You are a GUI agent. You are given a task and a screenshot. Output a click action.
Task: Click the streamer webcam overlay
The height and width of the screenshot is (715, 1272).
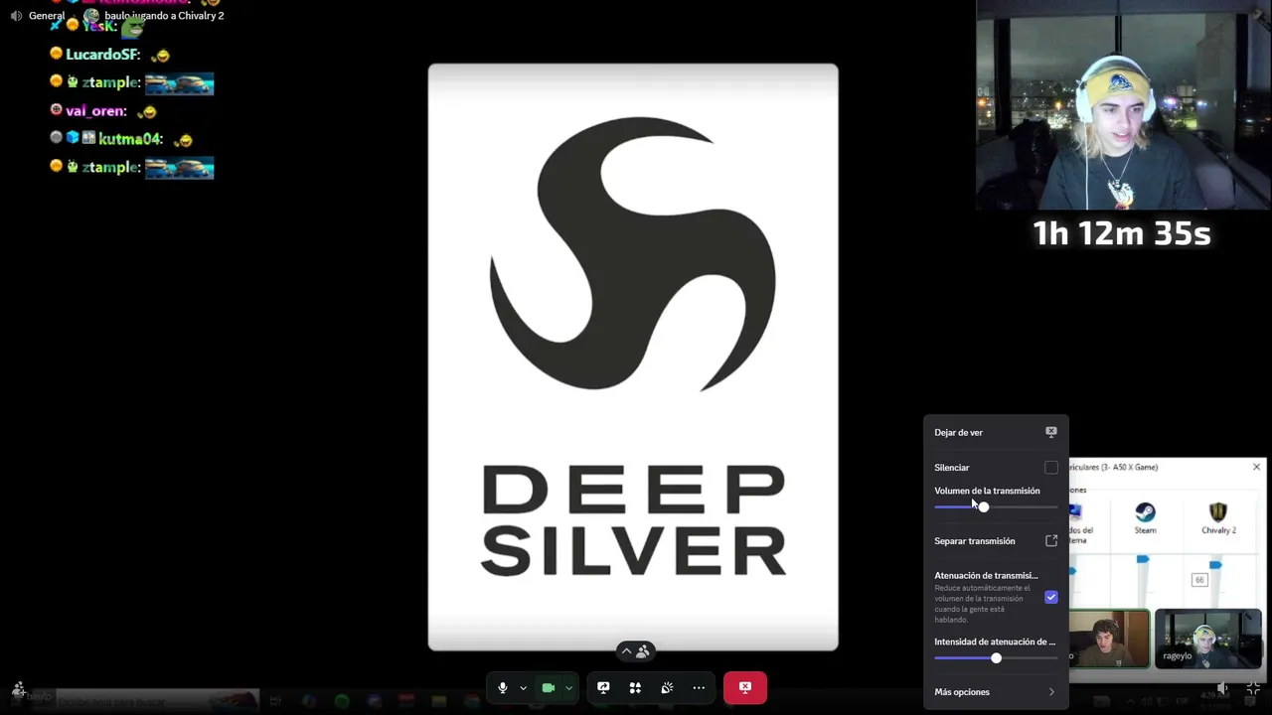[x=1123, y=104]
